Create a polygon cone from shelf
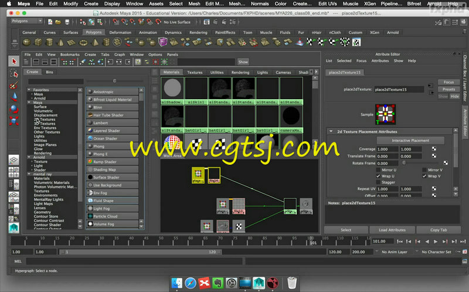This screenshot has width=469, height=292. pos(60,42)
